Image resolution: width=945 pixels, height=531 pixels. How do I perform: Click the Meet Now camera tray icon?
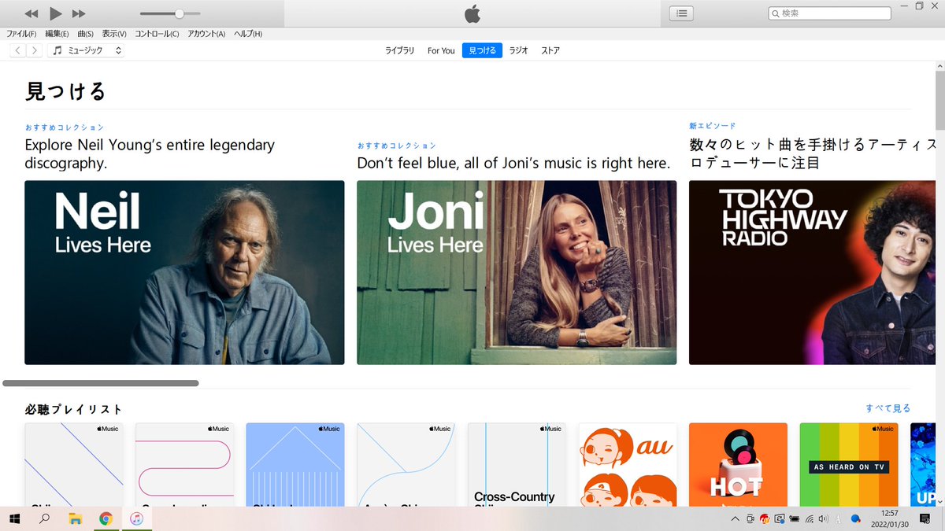(x=750, y=519)
